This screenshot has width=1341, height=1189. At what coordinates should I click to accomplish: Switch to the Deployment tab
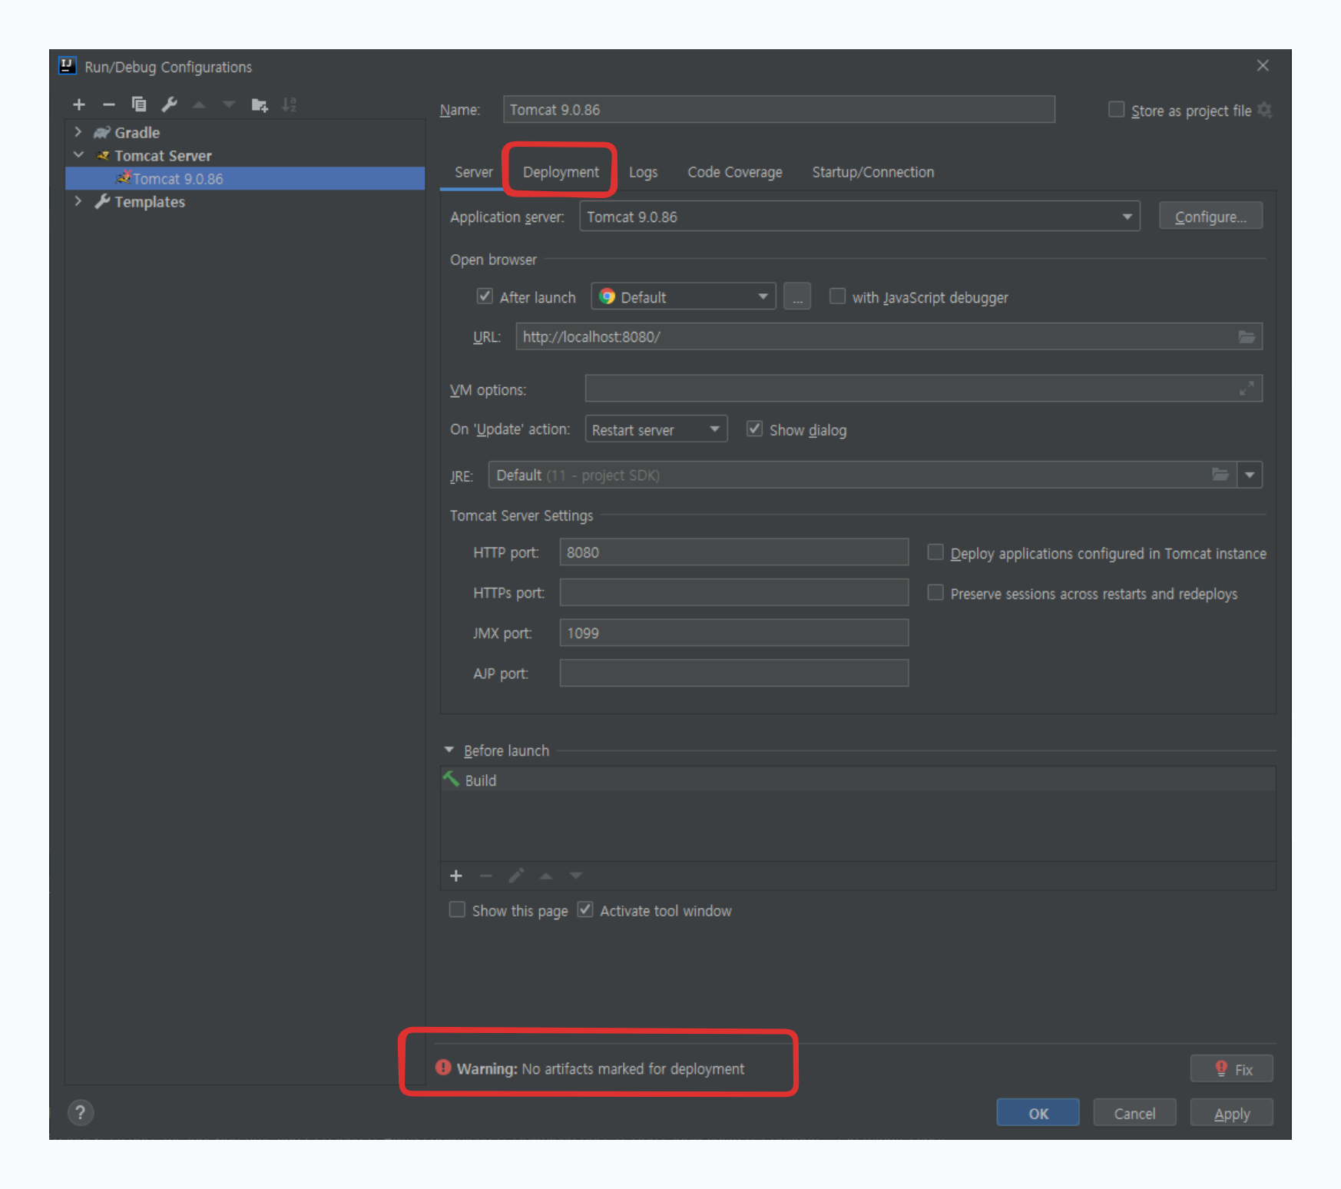pyautogui.click(x=561, y=173)
